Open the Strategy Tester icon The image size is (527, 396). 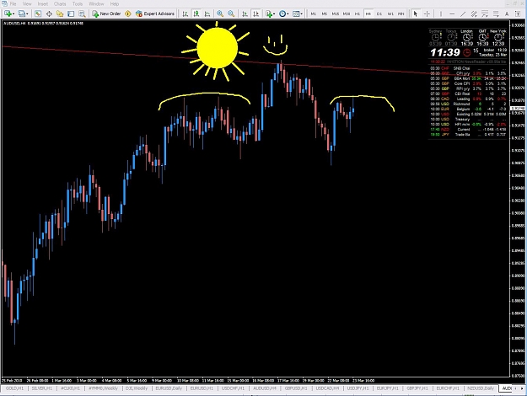coord(82,13)
